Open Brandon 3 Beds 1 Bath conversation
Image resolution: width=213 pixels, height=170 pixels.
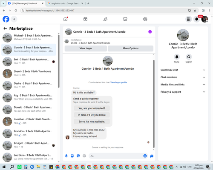coord(29,133)
